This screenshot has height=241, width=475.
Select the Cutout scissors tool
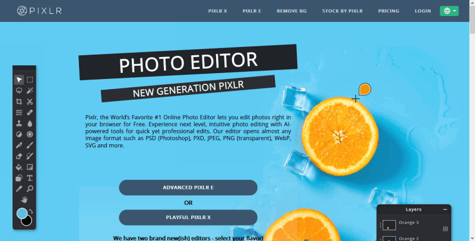[x=30, y=102]
